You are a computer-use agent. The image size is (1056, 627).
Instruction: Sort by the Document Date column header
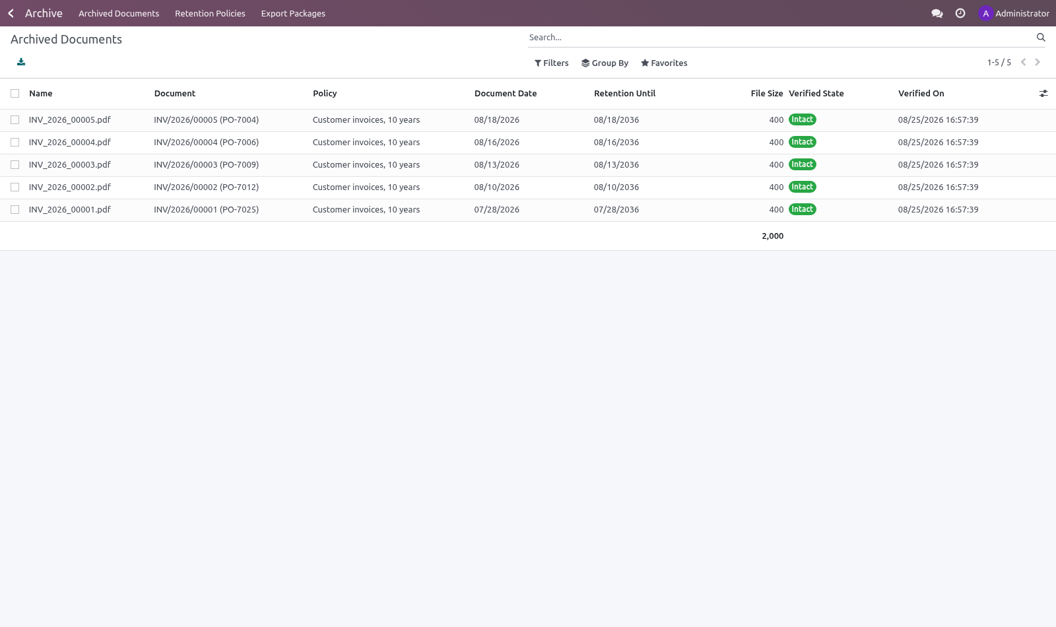[506, 94]
